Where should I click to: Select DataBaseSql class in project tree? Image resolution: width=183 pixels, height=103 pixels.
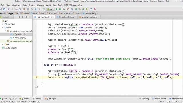[20, 34]
